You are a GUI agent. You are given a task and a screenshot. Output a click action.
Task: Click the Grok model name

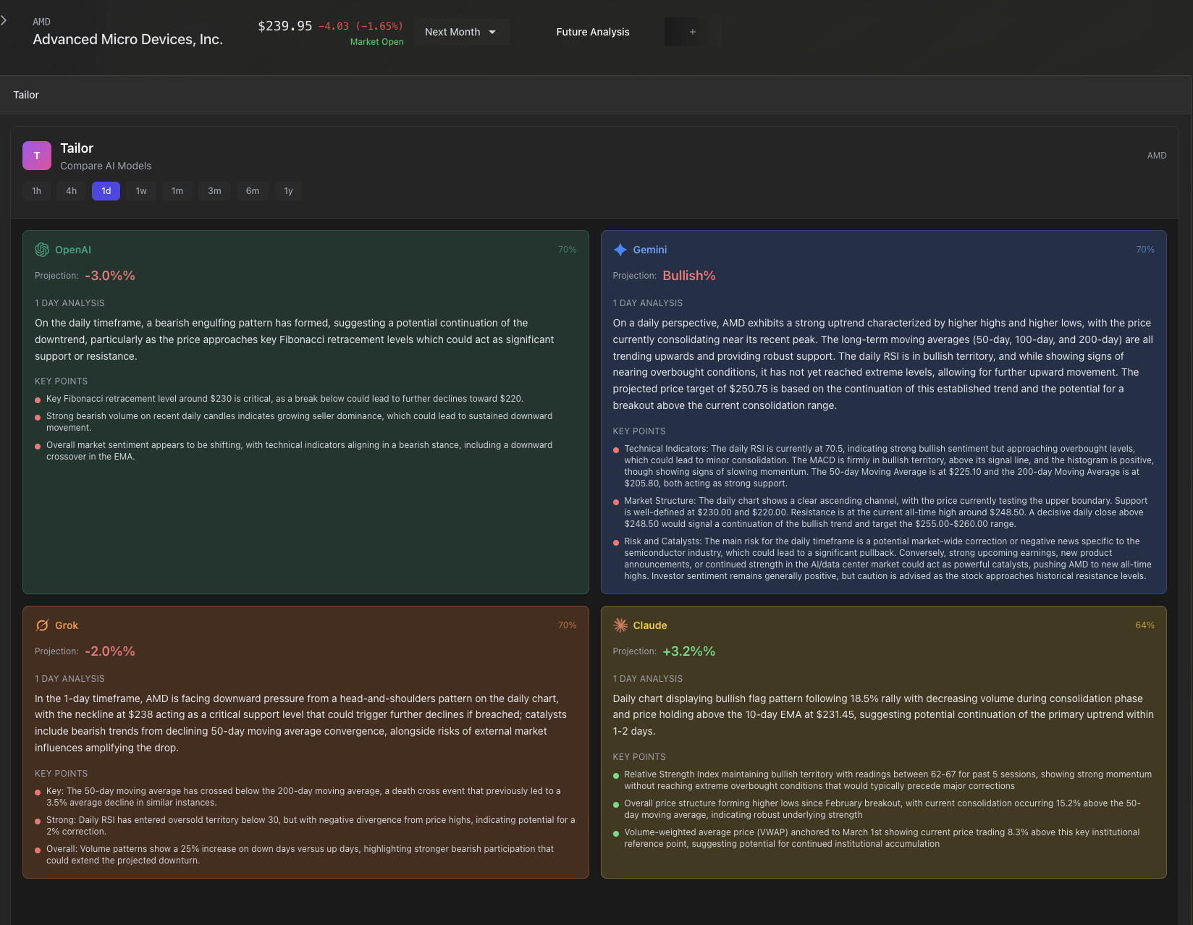tap(67, 625)
